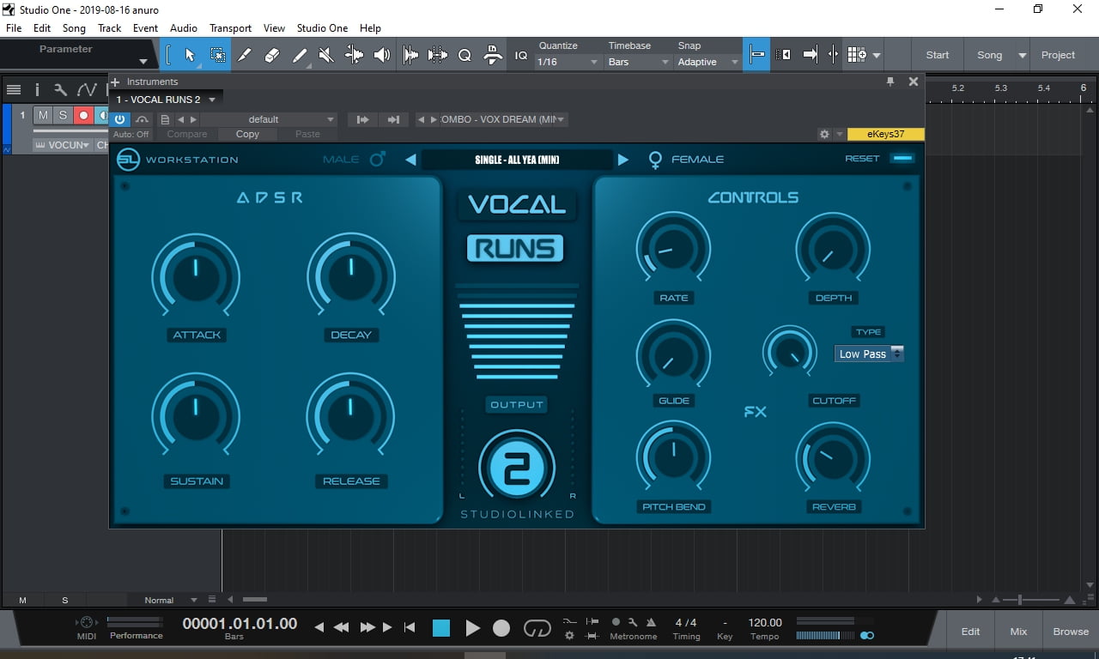Viewport: 1099px width, 659px height.
Task: Select the Listen speaker tool
Action: tap(382, 55)
